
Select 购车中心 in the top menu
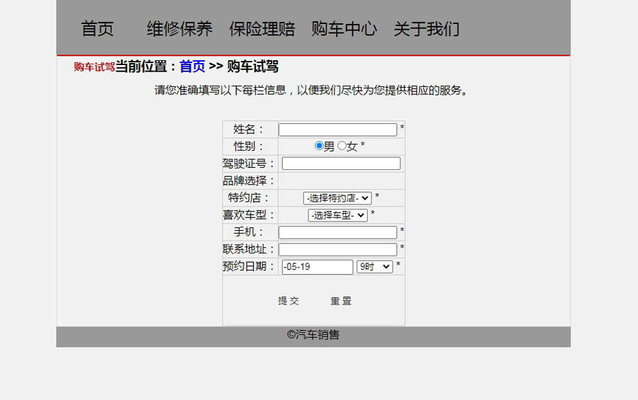pyautogui.click(x=344, y=29)
